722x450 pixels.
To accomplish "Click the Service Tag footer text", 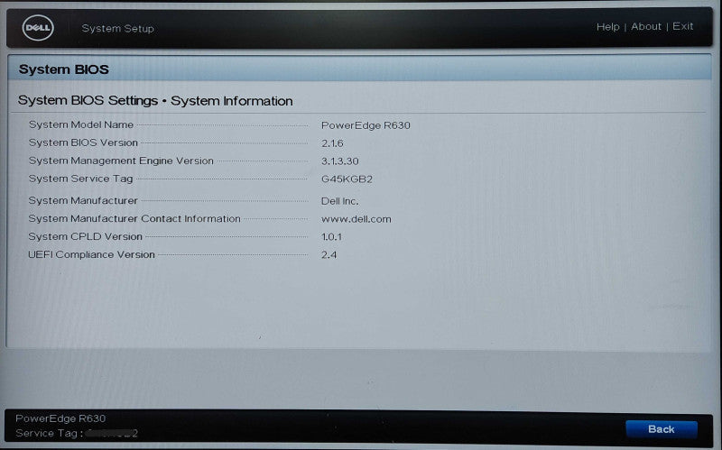I will point(77,433).
